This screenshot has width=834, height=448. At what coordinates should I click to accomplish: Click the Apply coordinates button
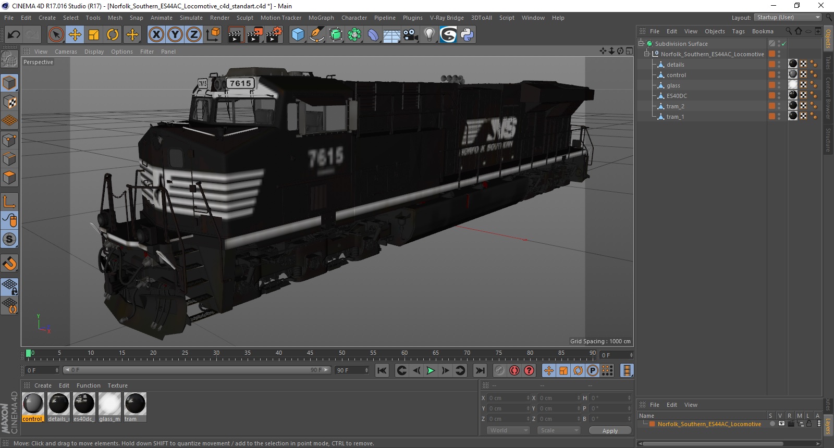click(x=610, y=431)
